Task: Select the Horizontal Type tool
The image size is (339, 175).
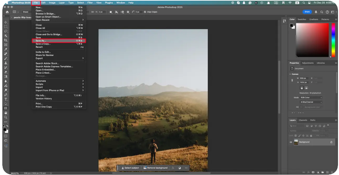Action: coord(6,99)
